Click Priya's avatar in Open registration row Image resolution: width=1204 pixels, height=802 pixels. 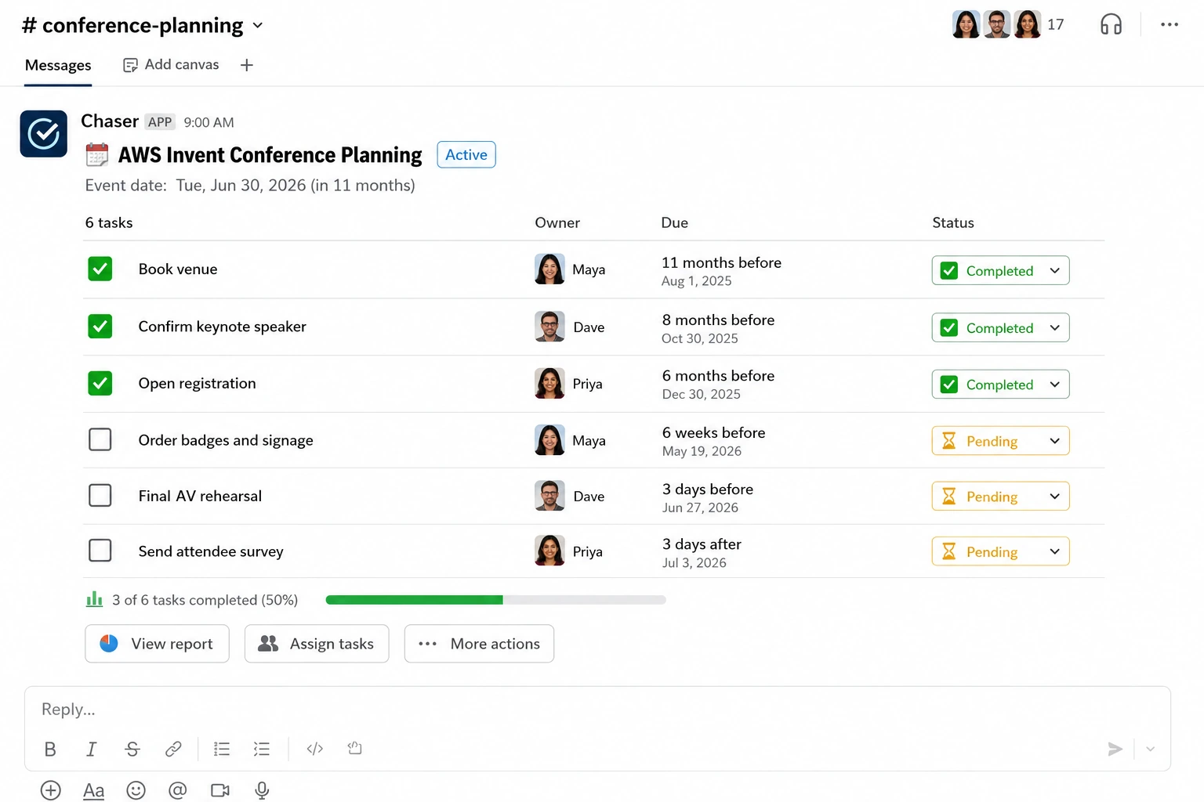(549, 383)
